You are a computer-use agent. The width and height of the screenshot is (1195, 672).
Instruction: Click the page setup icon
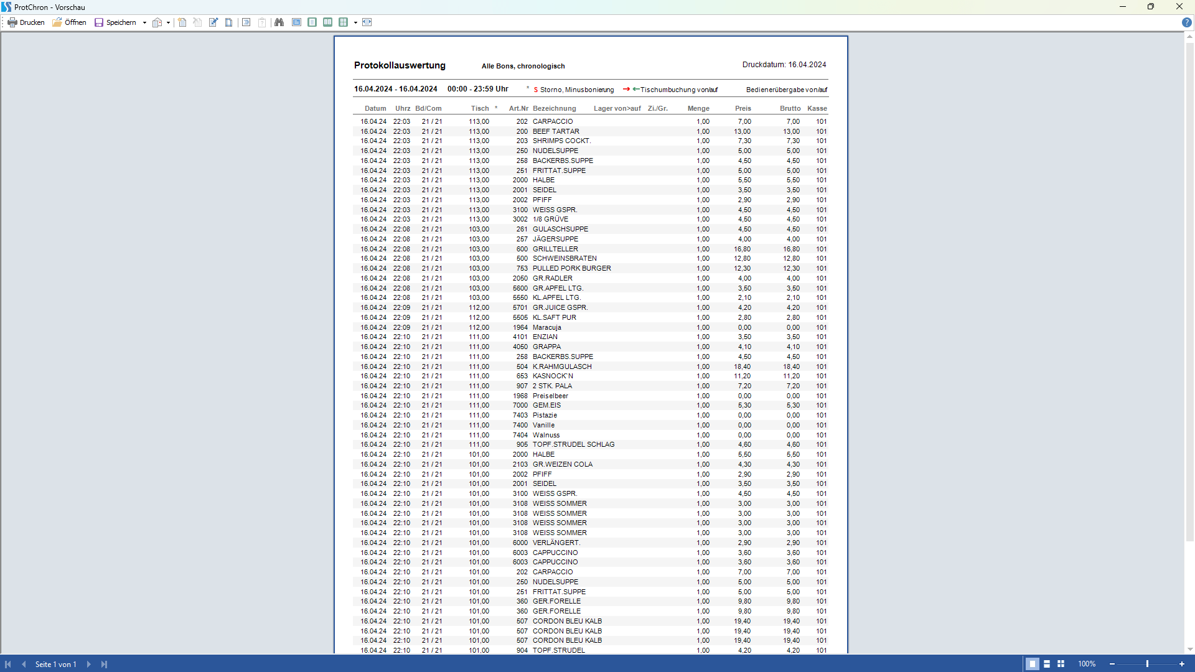coord(229,22)
